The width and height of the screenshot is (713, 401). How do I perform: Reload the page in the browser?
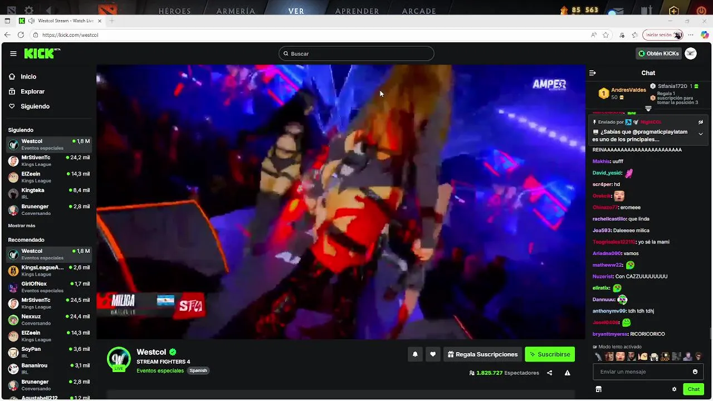point(21,35)
